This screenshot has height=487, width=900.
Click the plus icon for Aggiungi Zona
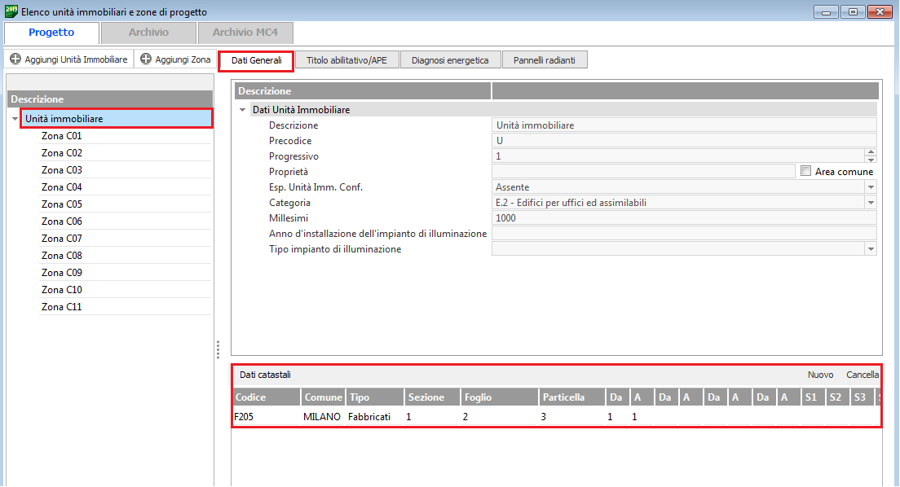tap(146, 59)
